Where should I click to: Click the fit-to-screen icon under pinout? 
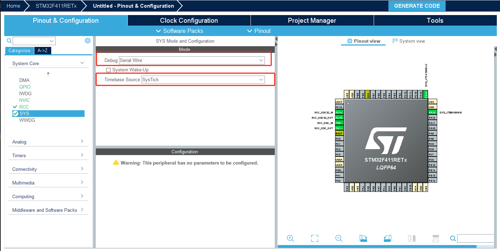pyautogui.click(x=314, y=238)
